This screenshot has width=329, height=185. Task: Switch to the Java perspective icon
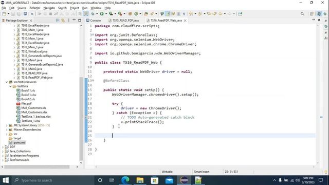point(319,14)
